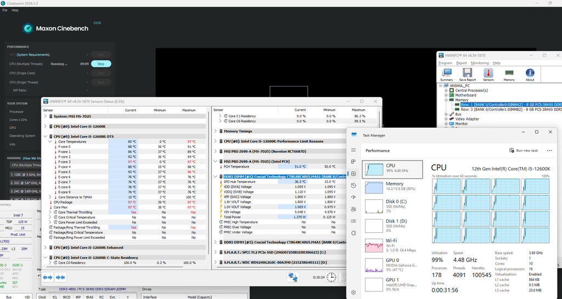Click the clock icon in Sensors Status
The height and width of the screenshot is (299, 562).
[331, 277]
